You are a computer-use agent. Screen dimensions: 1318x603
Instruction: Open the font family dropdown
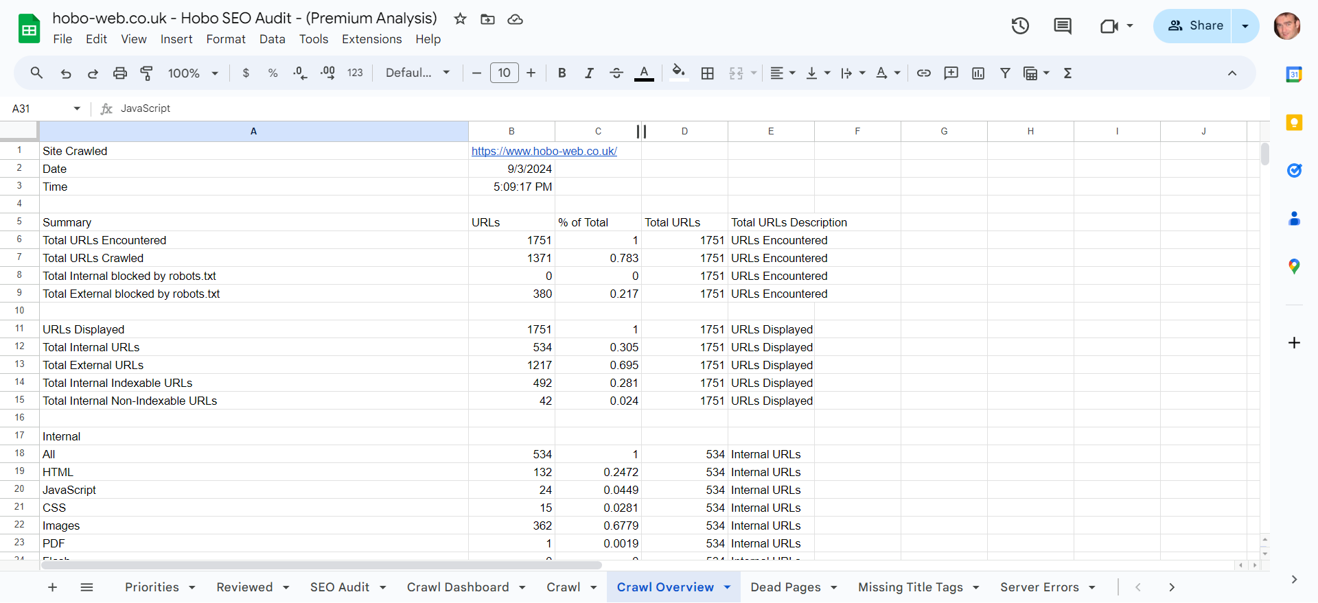(x=417, y=73)
